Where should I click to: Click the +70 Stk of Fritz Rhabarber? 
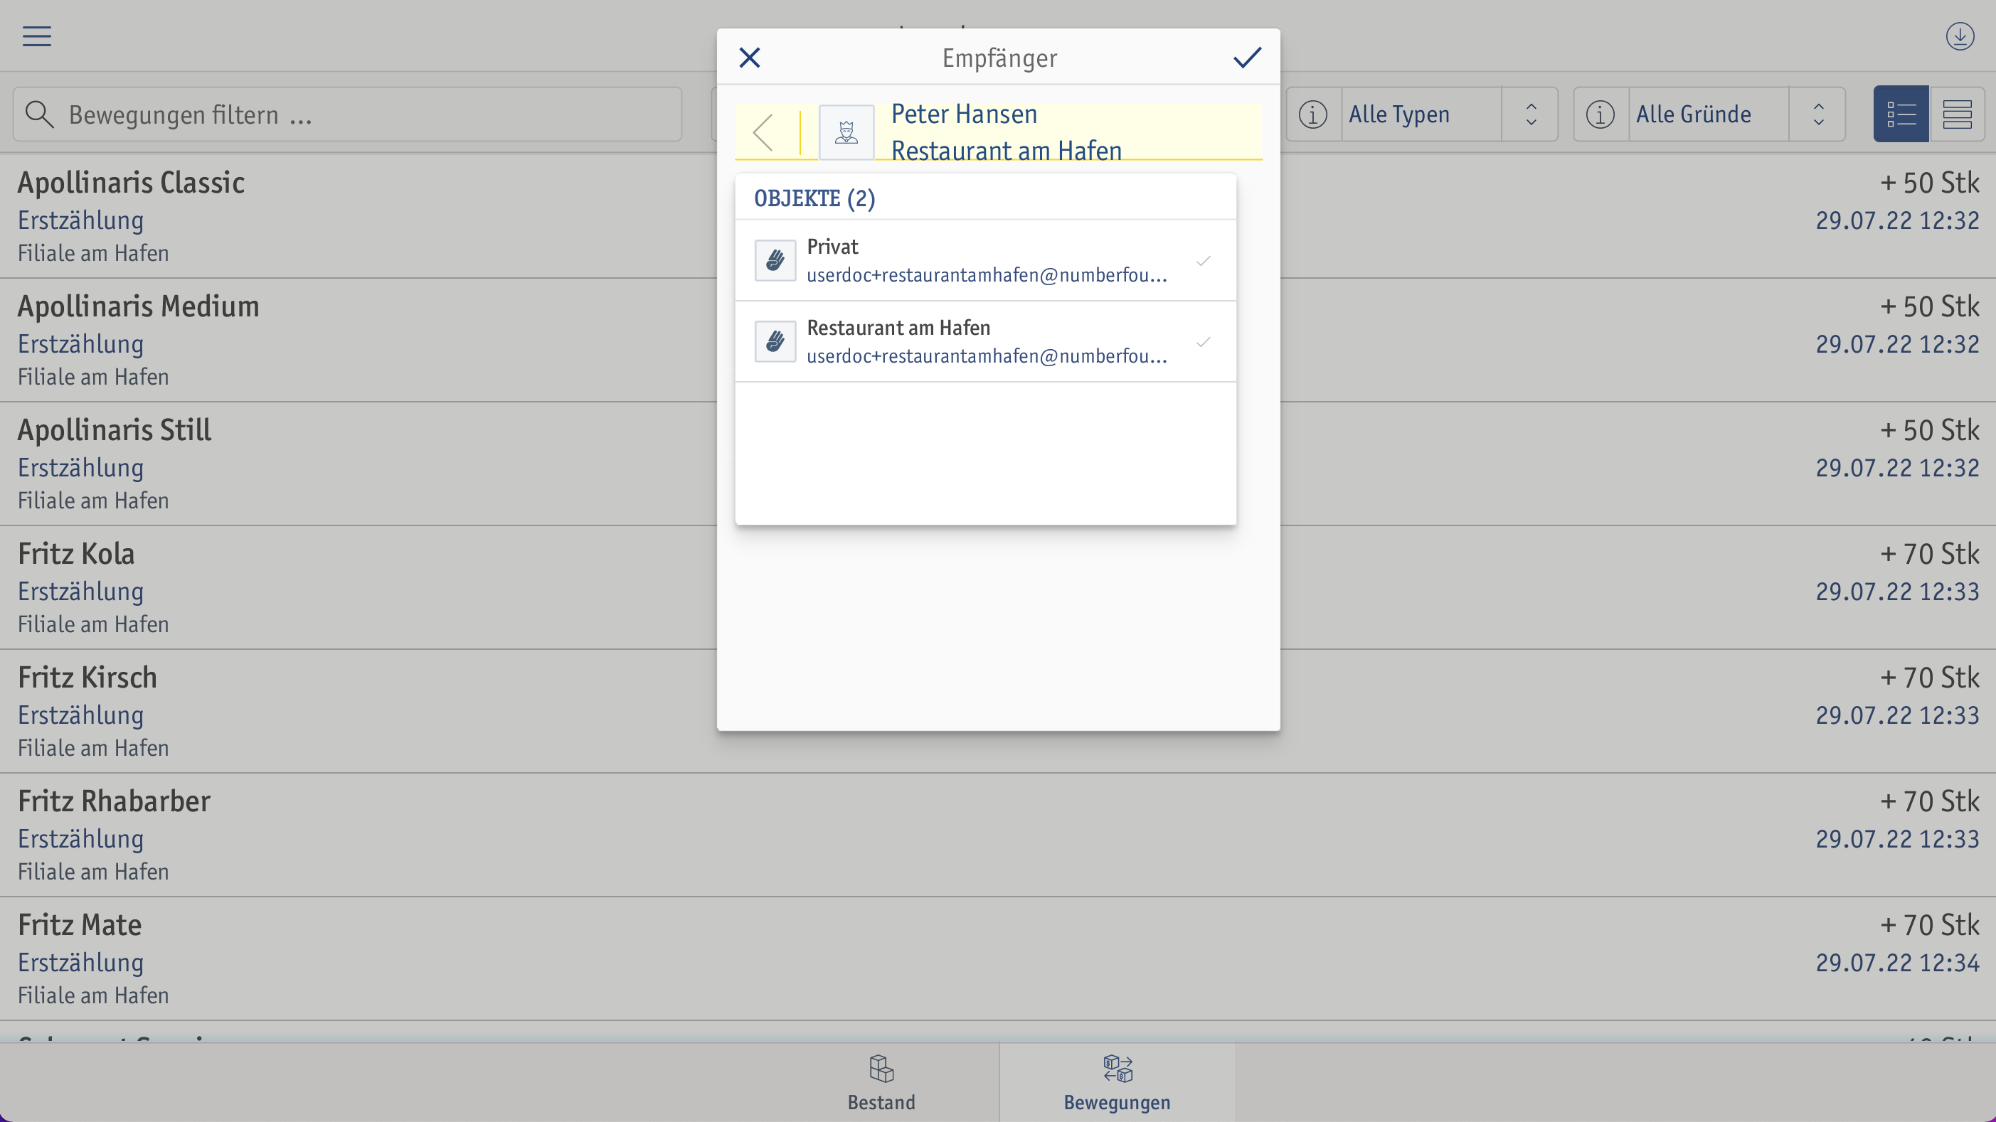[x=1929, y=801]
